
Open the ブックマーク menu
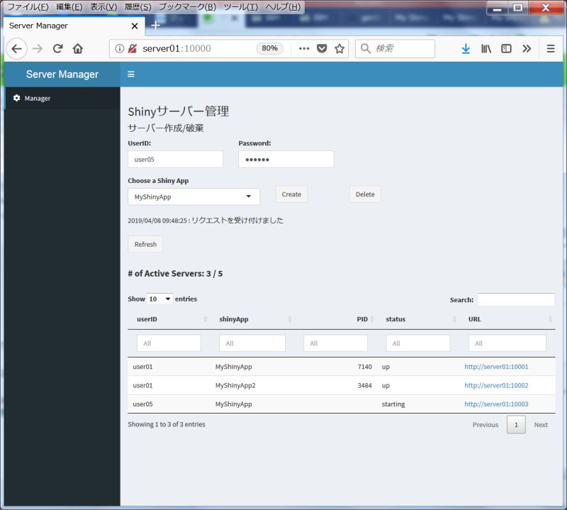[187, 7]
